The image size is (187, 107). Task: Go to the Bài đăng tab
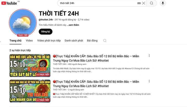92,41
